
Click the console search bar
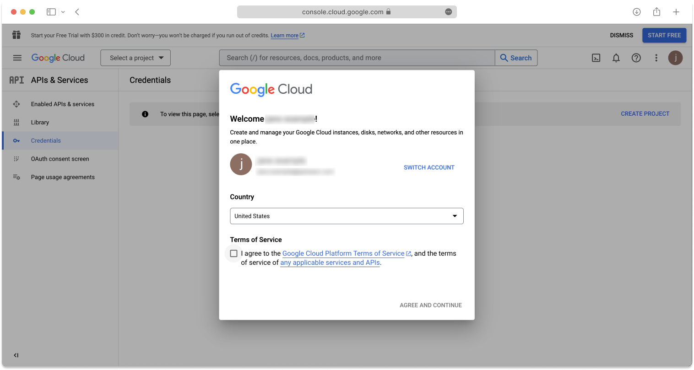357,58
